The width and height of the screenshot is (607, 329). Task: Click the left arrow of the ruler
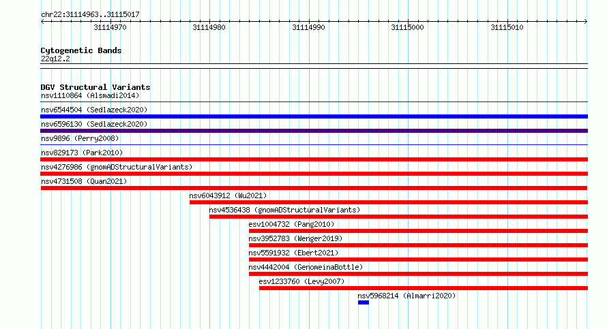tap(42, 22)
